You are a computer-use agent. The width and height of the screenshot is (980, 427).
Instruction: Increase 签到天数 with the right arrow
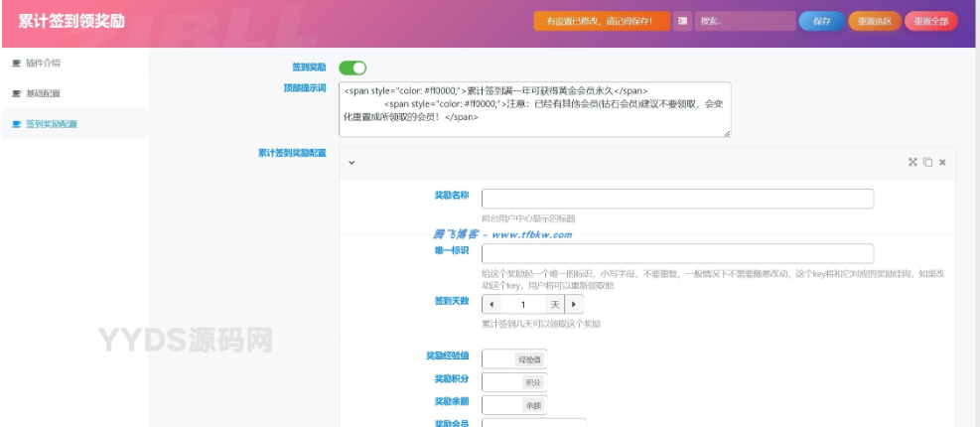[574, 305]
